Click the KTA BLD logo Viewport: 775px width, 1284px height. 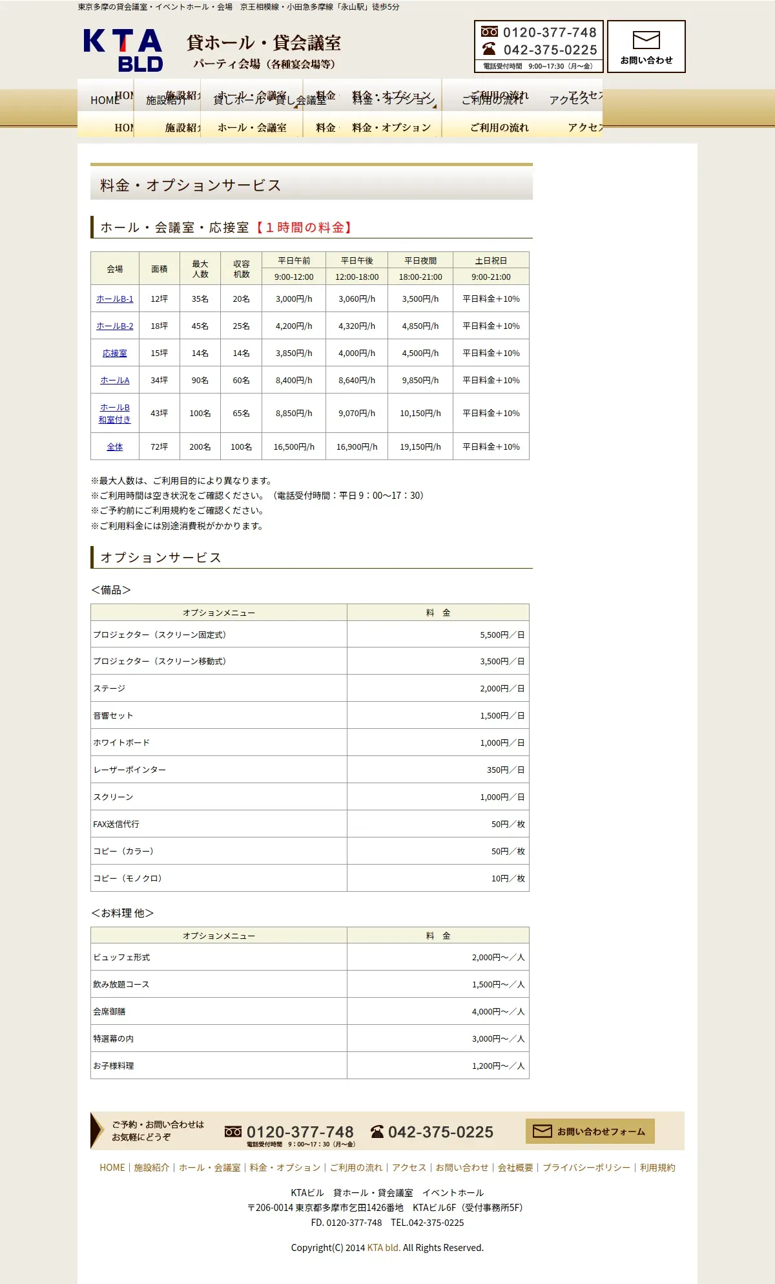pyautogui.click(x=123, y=50)
